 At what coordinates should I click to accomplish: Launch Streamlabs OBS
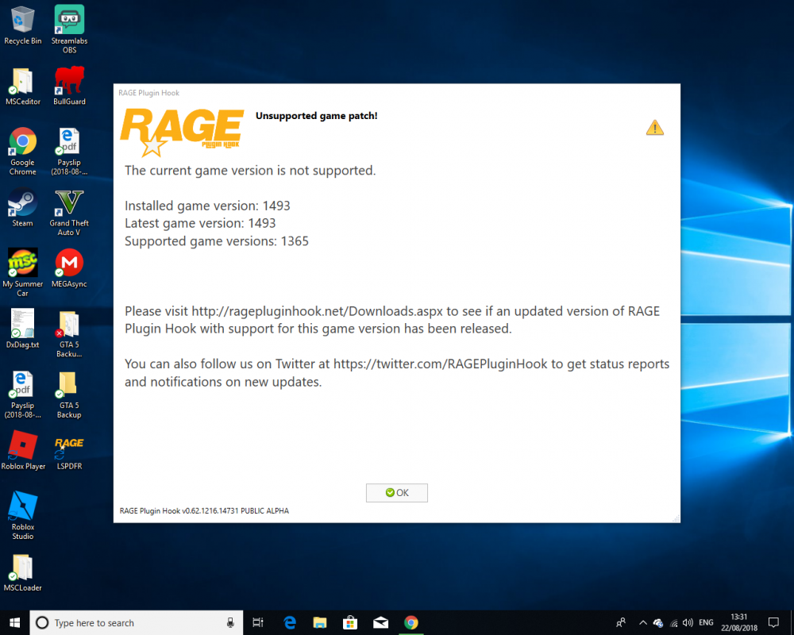tap(68, 21)
